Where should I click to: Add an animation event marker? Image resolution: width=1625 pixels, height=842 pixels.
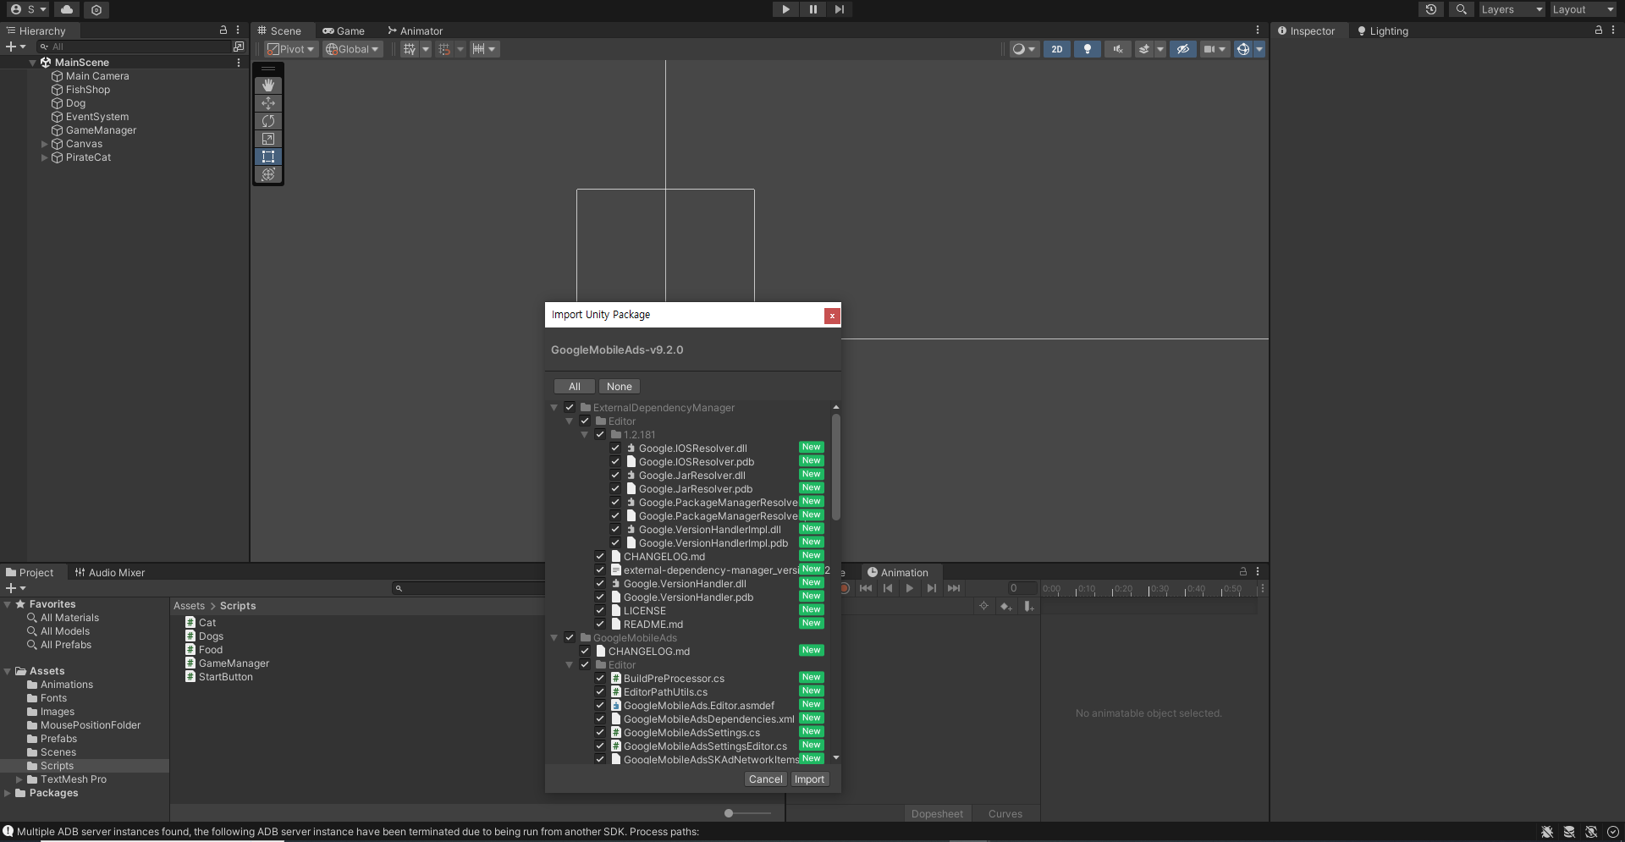coord(1028,606)
